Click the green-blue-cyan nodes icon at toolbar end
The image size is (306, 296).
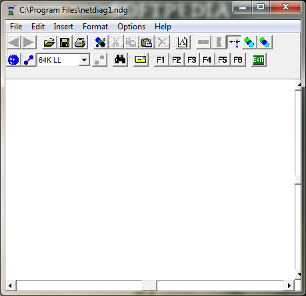tap(265, 42)
